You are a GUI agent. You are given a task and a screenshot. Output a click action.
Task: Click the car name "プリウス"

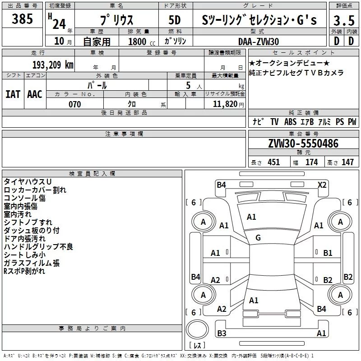116,20
